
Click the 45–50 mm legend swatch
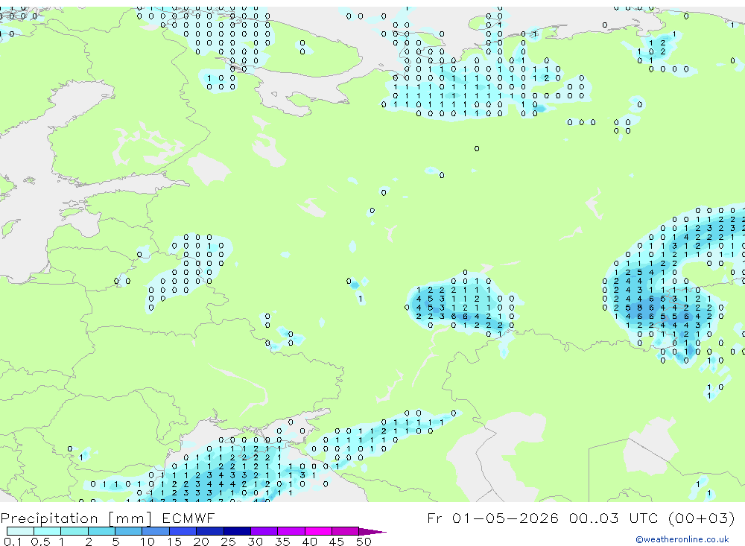tap(346, 531)
